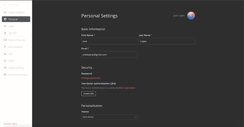Select the Personal user icon in the sidebar
This screenshot has height=127, width=244.
[x=5, y=19]
